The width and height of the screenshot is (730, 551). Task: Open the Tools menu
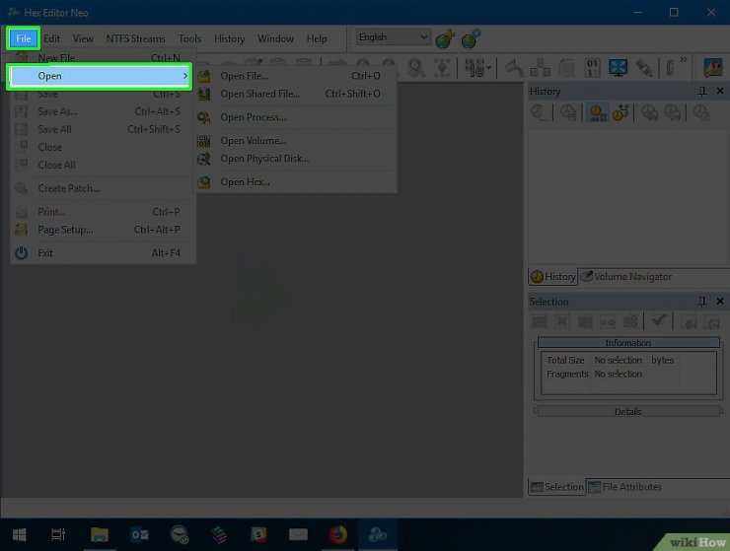pos(189,38)
